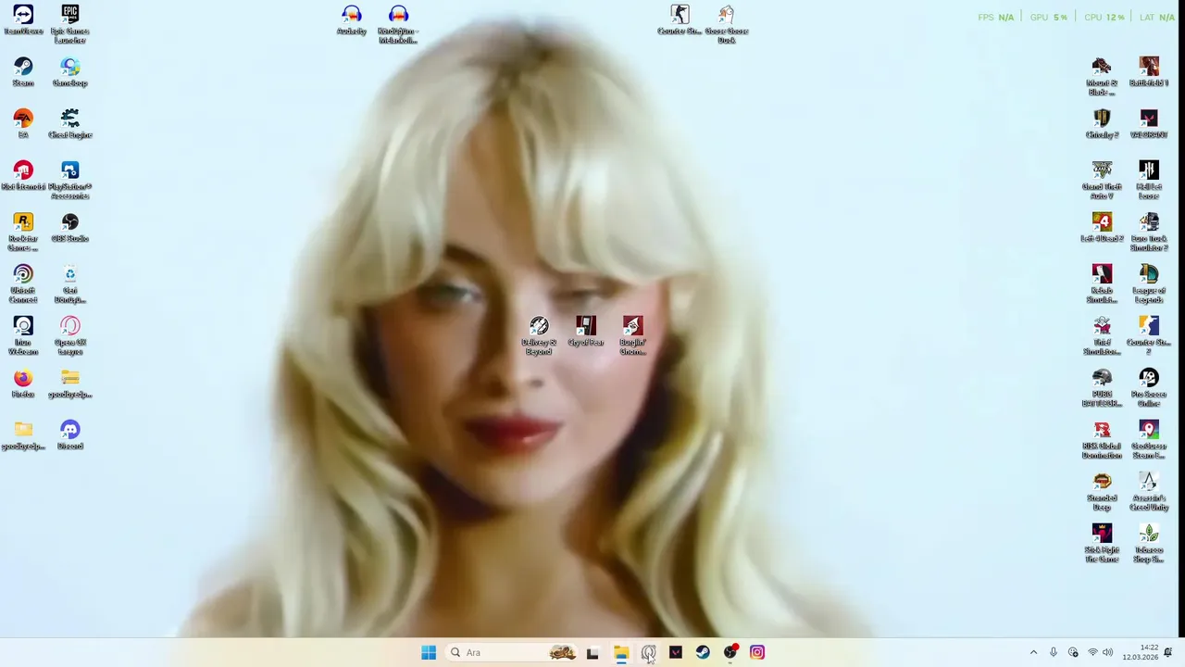This screenshot has width=1185, height=667.
Task: Open the Discord desktop shortcut
Action: pyautogui.click(x=70, y=435)
